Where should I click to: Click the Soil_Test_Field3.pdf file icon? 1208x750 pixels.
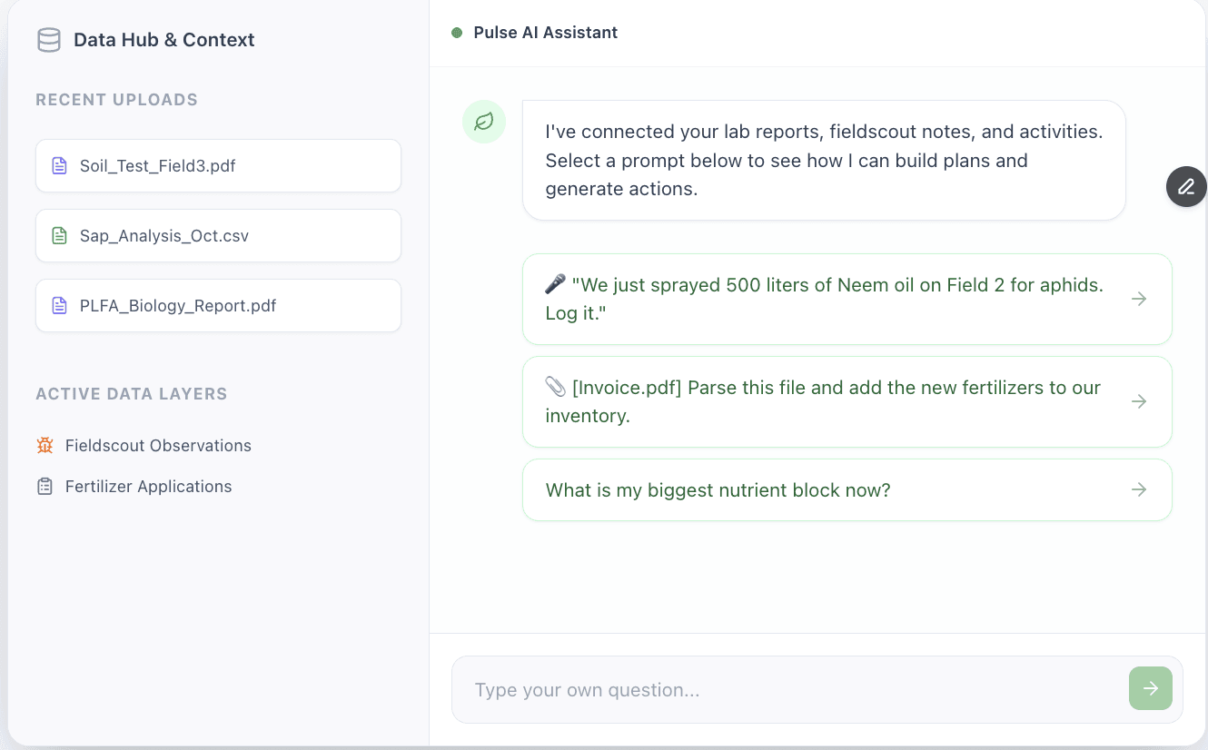coord(59,166)
